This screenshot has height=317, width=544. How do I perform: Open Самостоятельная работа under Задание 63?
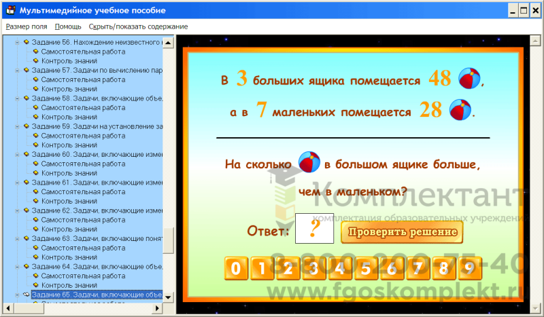[83, 248]
